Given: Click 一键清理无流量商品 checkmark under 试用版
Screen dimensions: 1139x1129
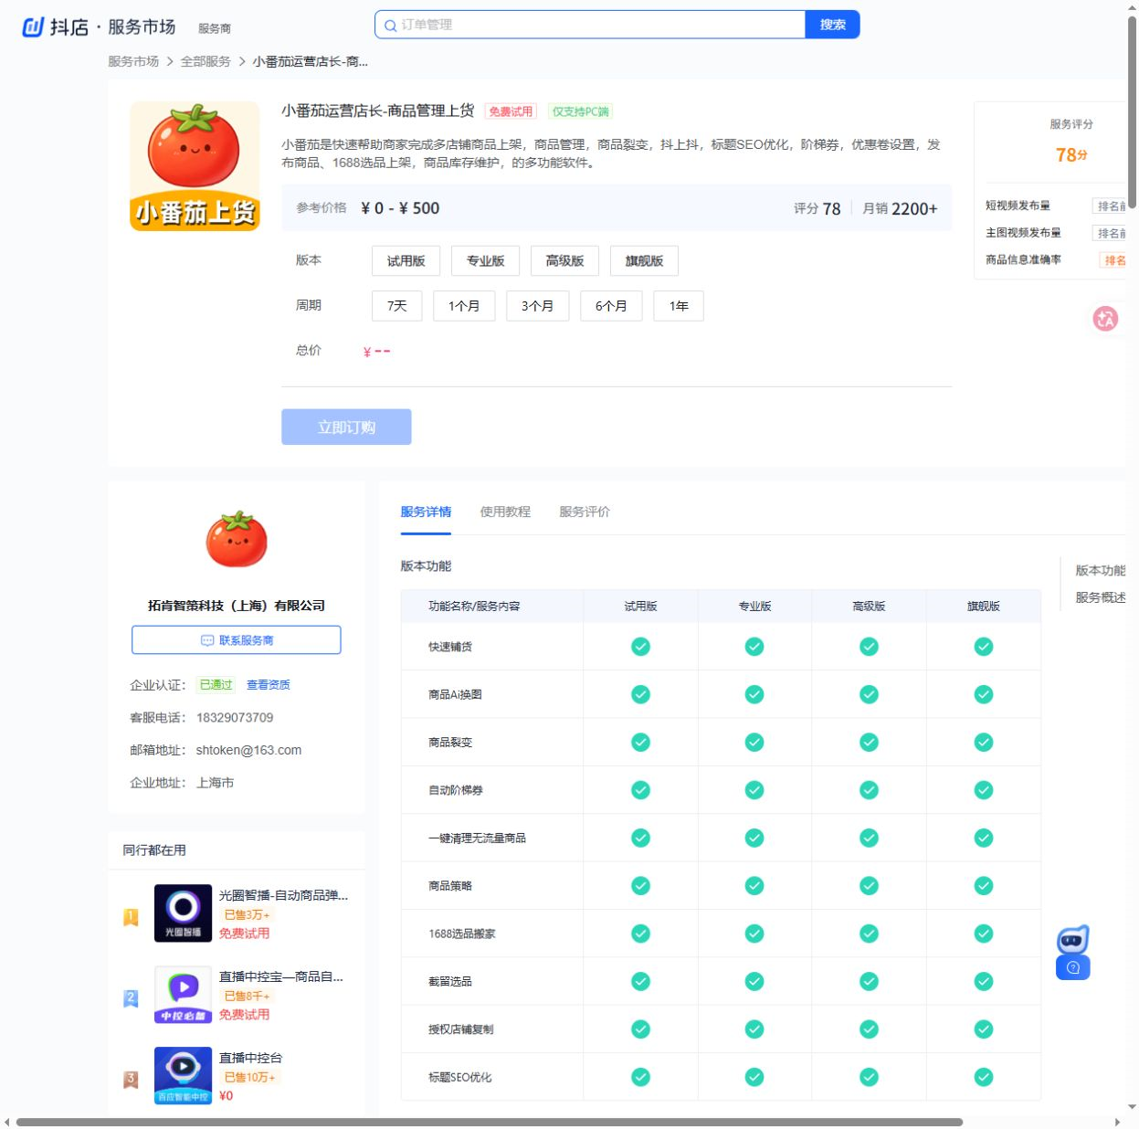Looking at the screenshot, I should (x=641, y=838).
